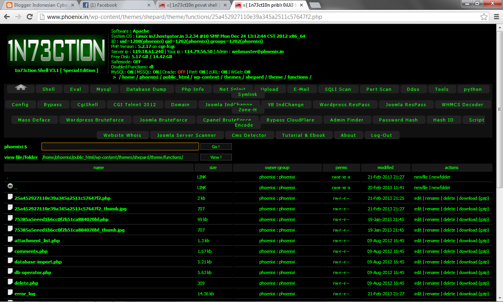Open Website Whois menu item
Image resolution: width=503 pixels, height=302 pixels.
[122, 135]
